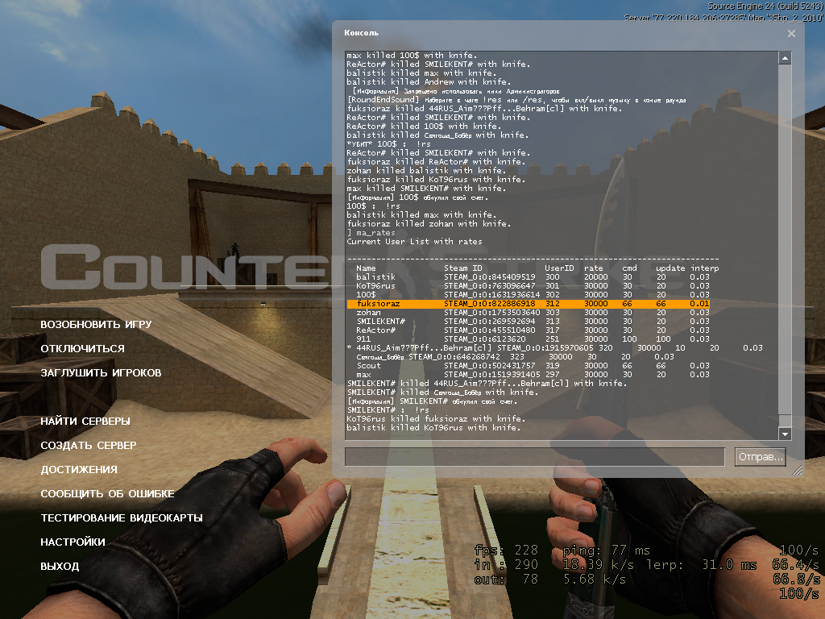This screenshot has width=825, height=619.
Task: Click the console scrollbar down arrow
Action: [x=785, y=434]
